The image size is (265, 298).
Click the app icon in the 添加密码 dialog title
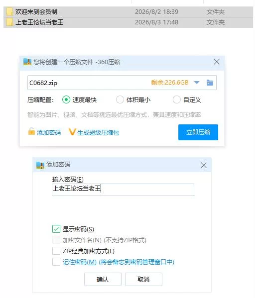[40, 165]
